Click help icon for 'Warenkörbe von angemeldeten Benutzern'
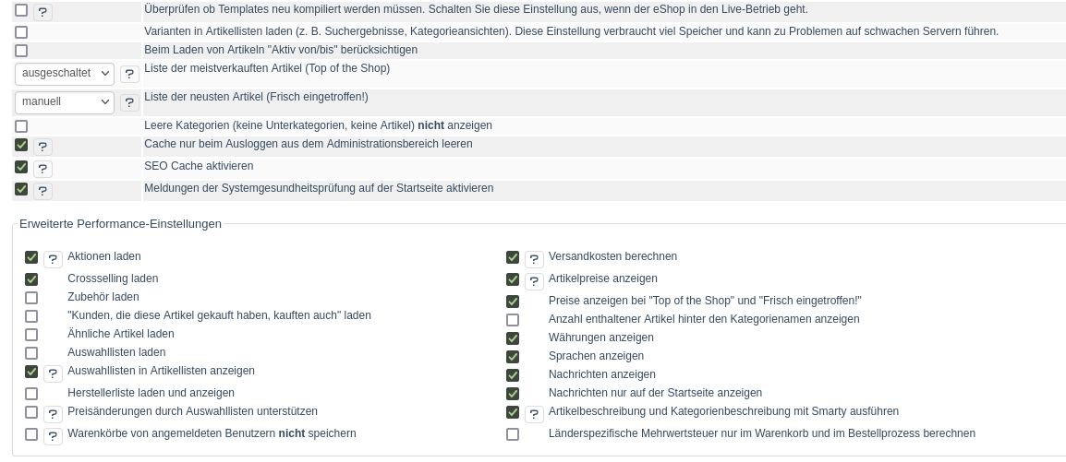Screen dimensions: 1066x462 click(53, 436)
